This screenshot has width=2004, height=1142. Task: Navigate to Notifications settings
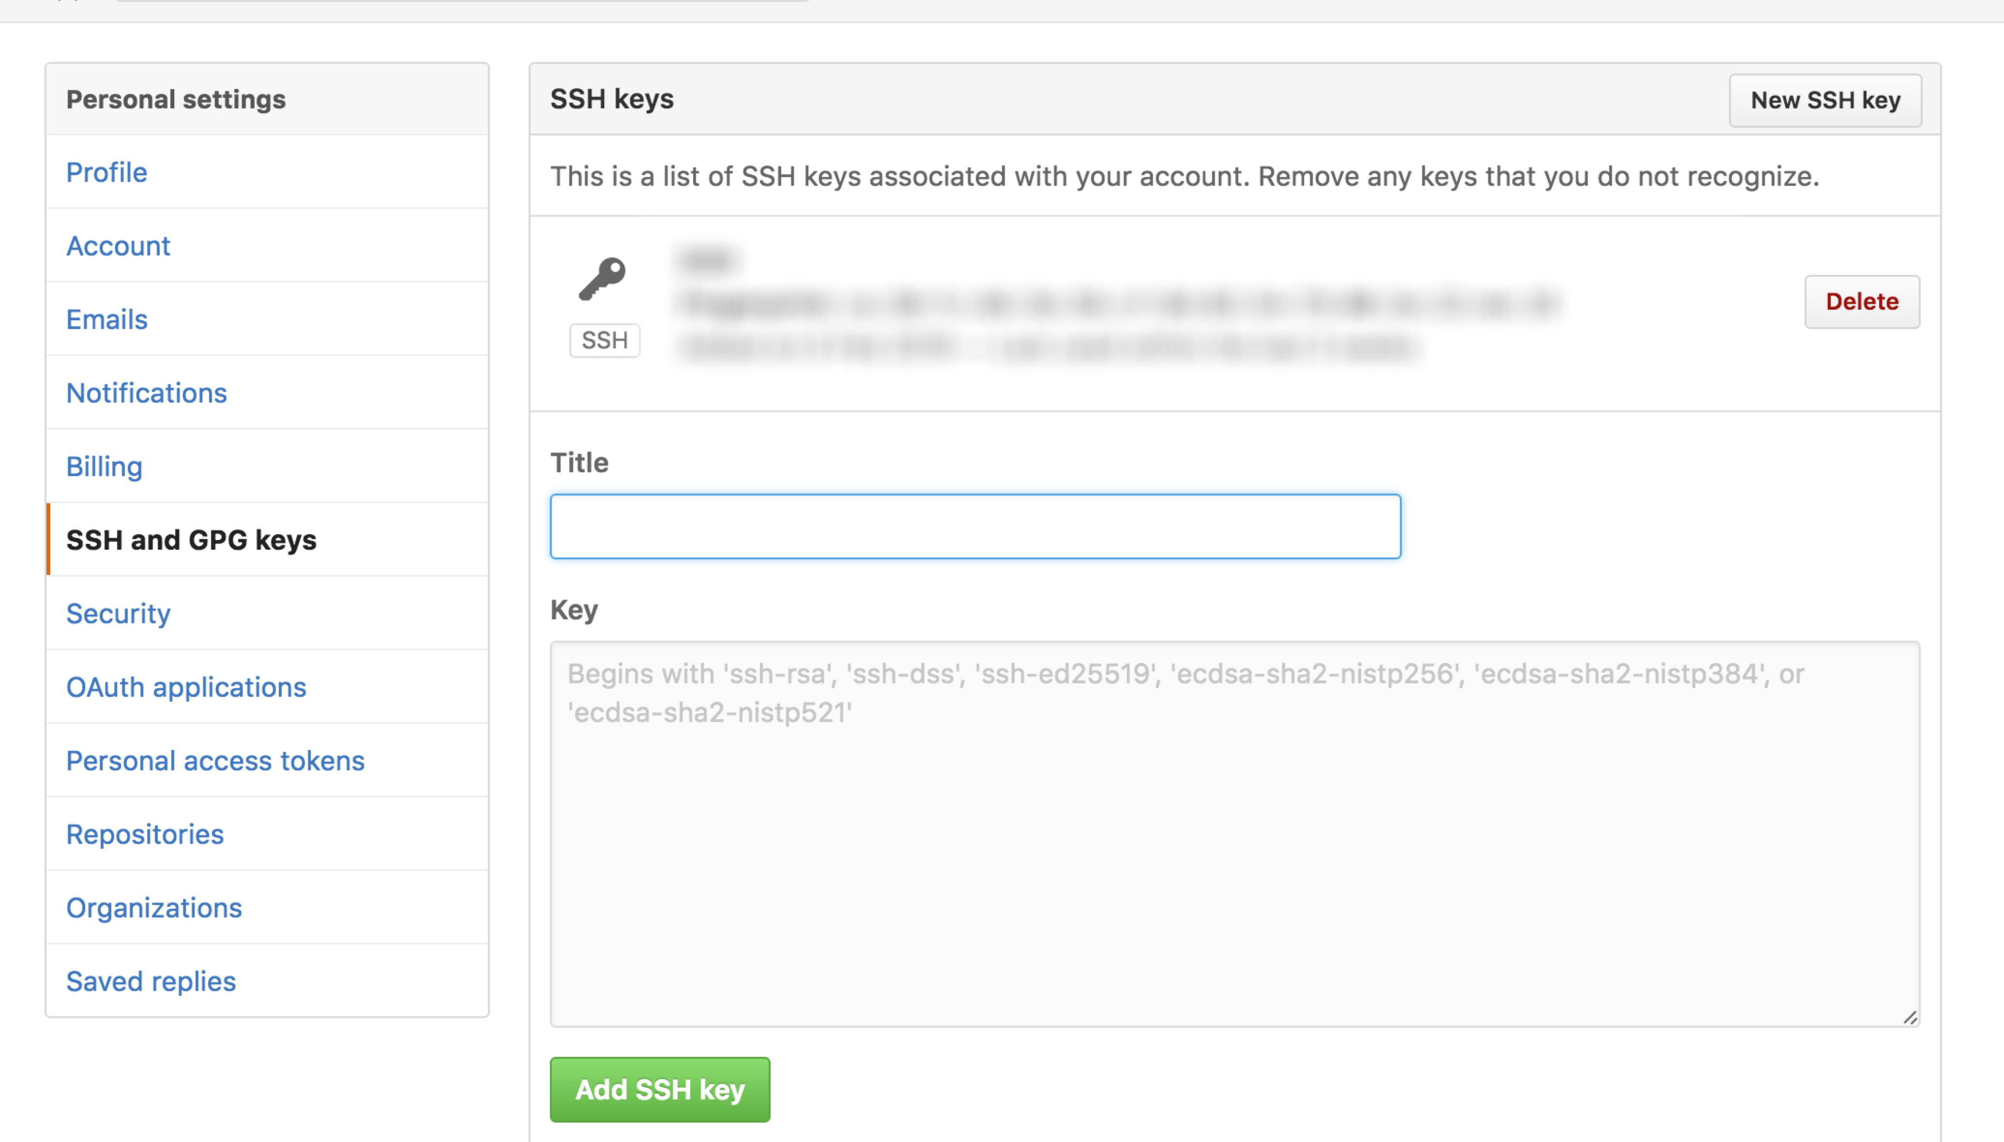pyautogui.click(x=147, y=393)
